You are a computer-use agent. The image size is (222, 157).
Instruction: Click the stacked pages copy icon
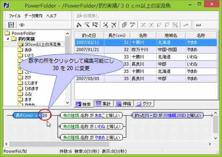coord(124,25)
